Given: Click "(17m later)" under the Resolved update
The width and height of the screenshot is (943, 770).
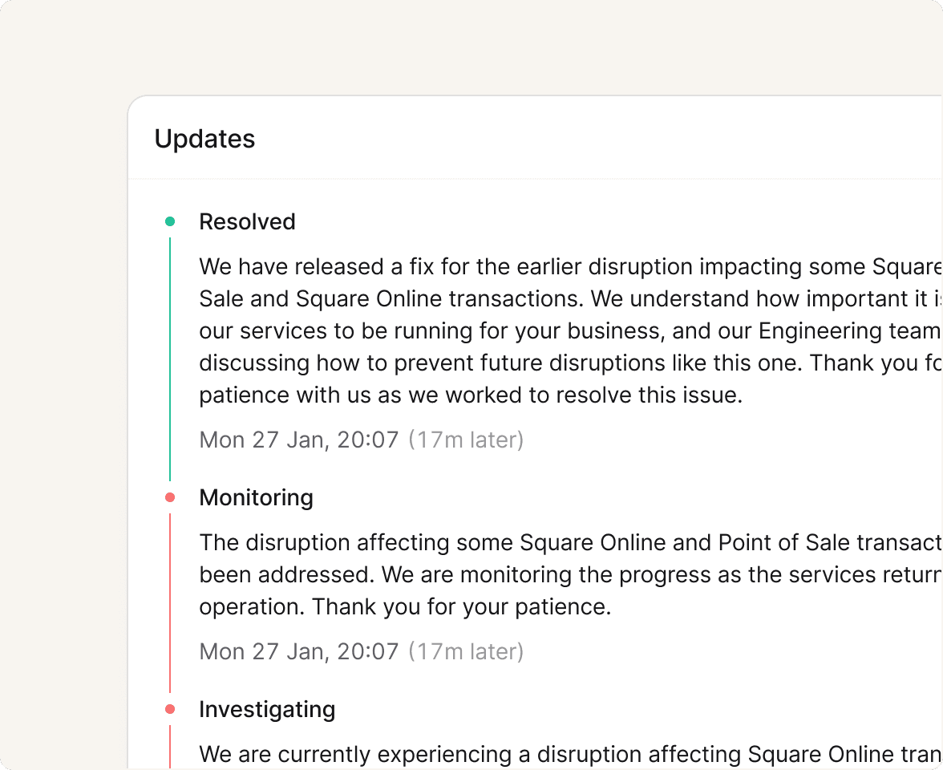Looking at the screenshot, I should point(466,440).
